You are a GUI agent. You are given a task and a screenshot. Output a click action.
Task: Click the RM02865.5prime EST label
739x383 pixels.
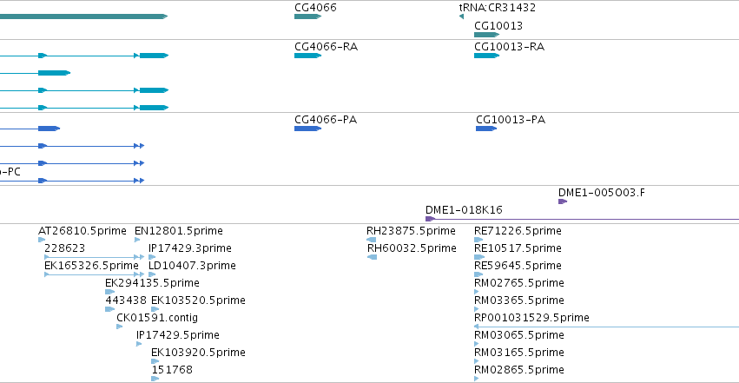518,370
